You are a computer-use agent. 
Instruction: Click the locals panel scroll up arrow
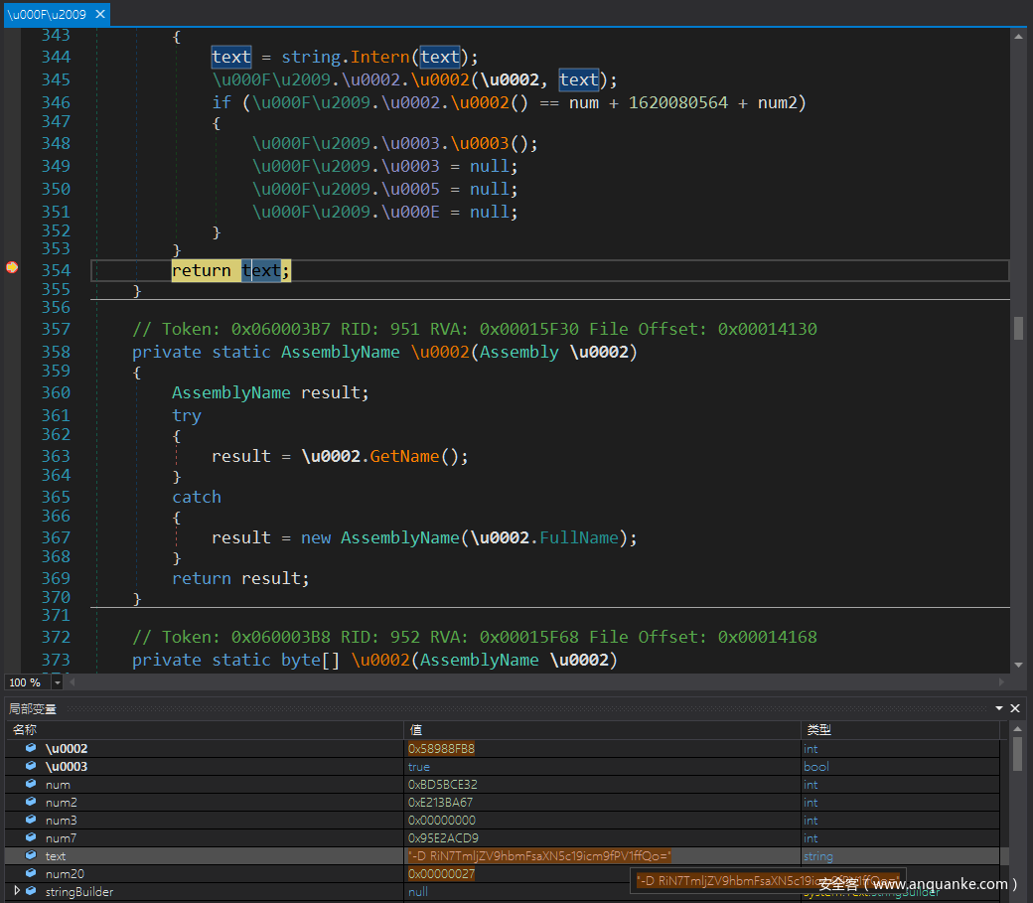pyautogui.click(x=1017, y=729)
